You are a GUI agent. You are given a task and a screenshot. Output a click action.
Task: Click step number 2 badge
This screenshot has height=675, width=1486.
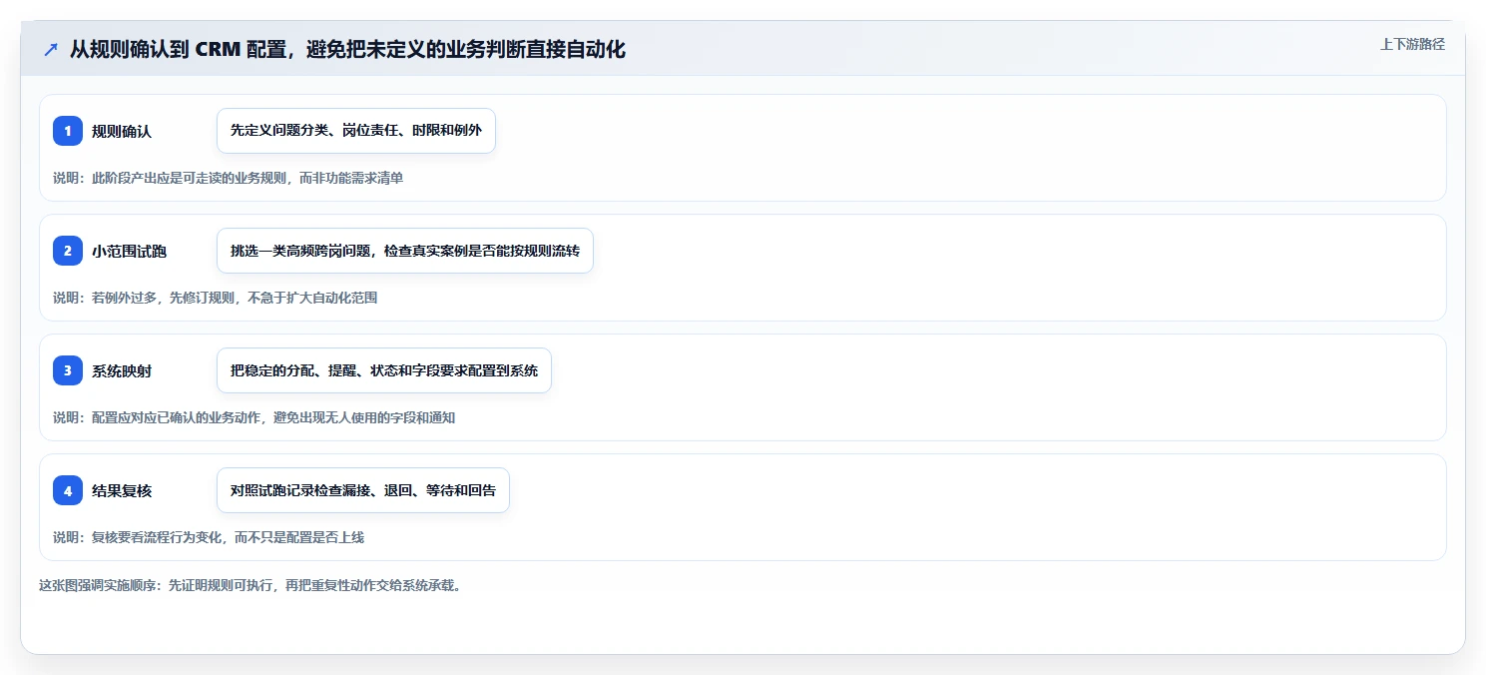pos(68,251)
